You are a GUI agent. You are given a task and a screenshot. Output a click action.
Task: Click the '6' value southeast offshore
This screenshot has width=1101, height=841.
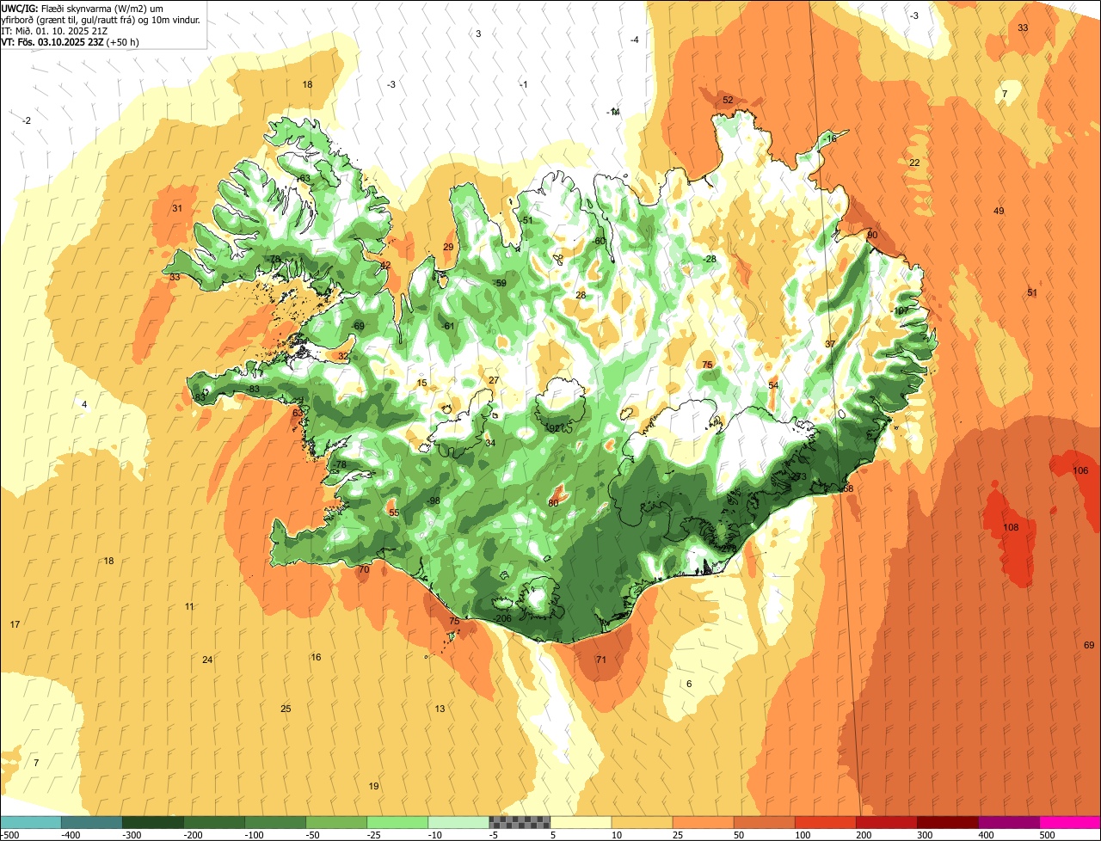click(x=689, y=684)
